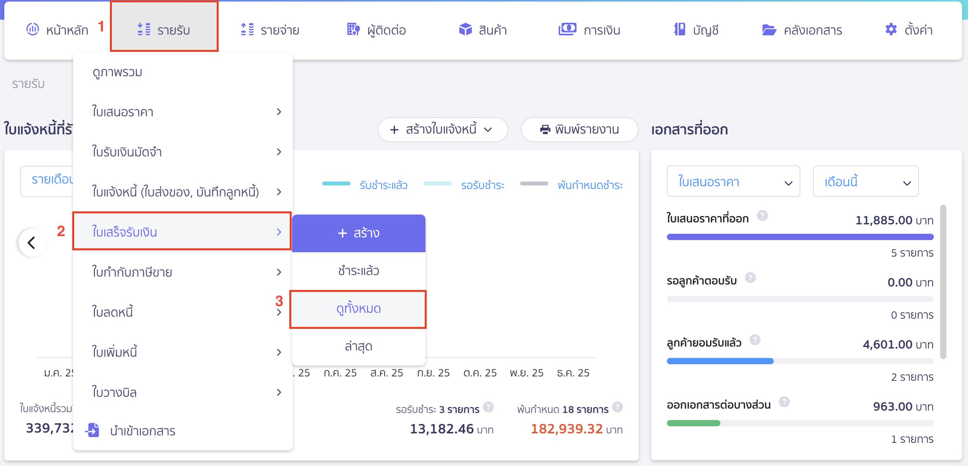Click help icon beside รอรับชำระ 3 รายการ

pos(488,407)
